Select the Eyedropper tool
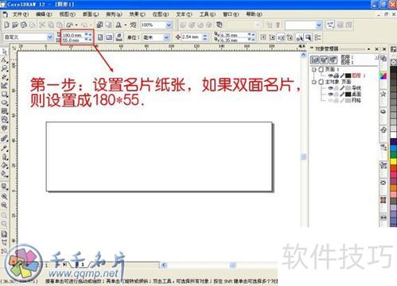The height and width of the screenshot is (286, 397). (4, 148)
